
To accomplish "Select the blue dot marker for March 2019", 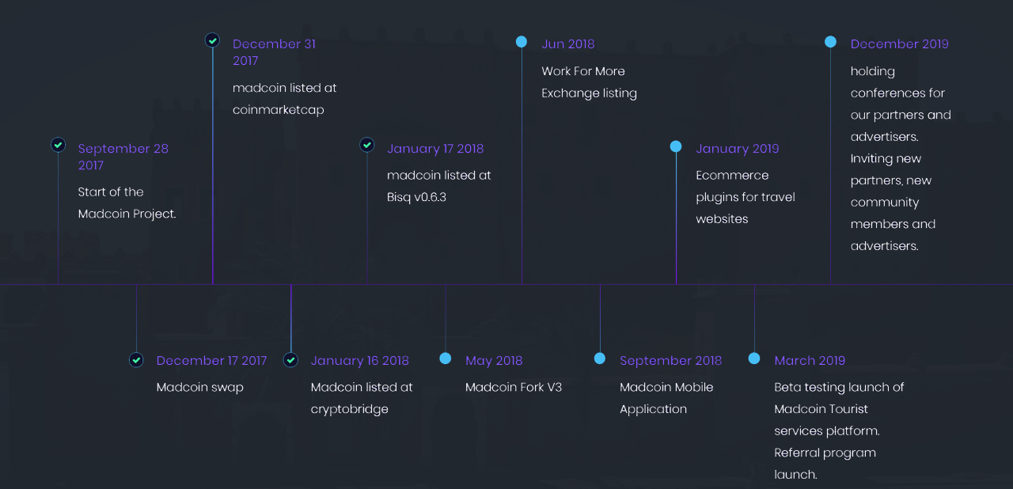I will (x=753, y=358).
